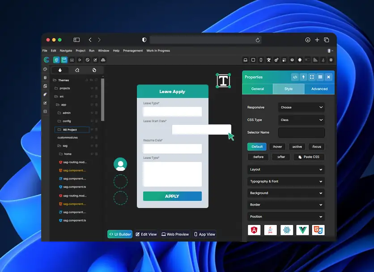Open the Web Preview

(175, 234)
